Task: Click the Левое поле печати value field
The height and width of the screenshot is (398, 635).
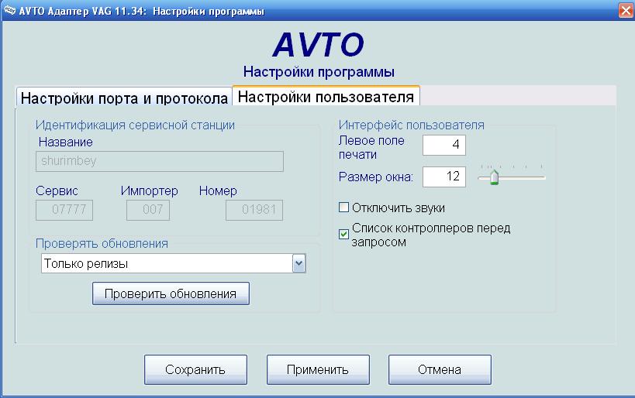Action: tap(444, 145)
